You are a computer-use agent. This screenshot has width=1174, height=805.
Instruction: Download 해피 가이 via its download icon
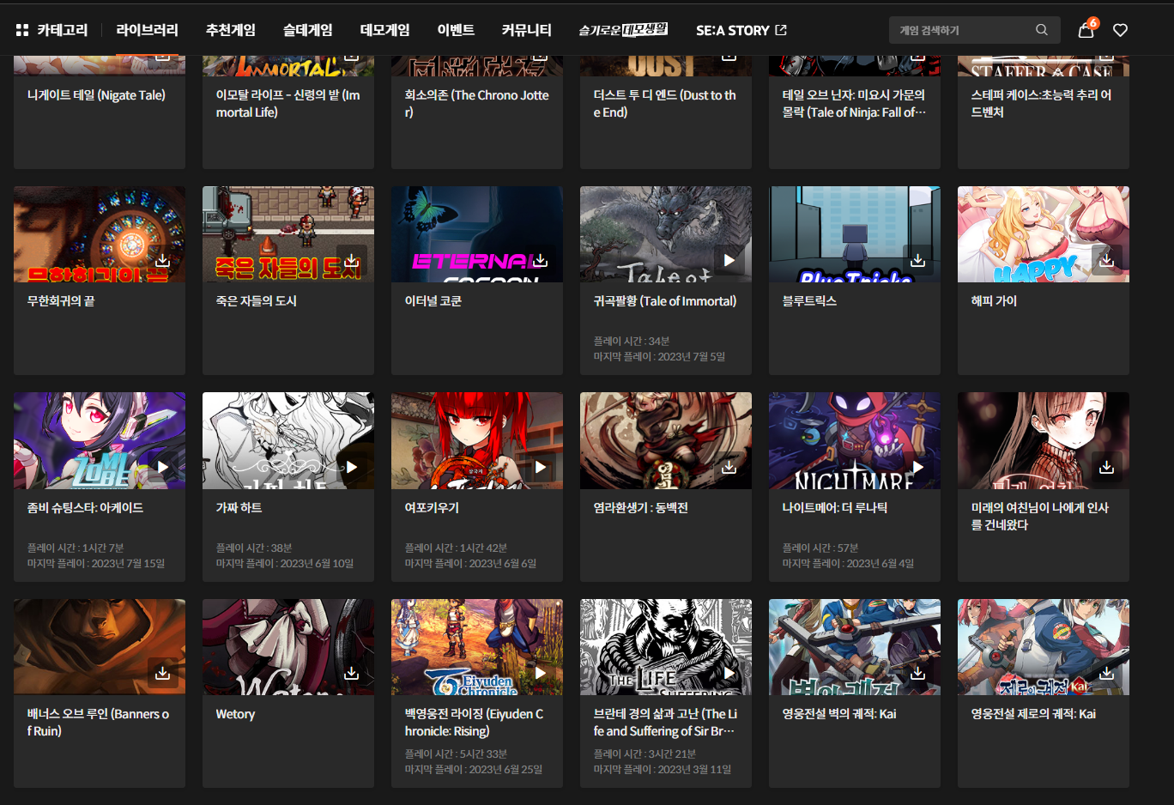coord(1106,260)
